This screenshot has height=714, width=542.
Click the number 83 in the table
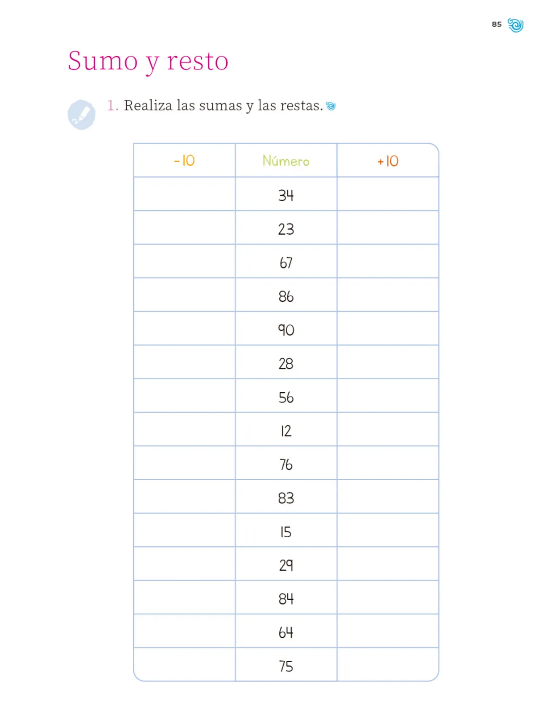pyautogui.click(x=286, y=498)
